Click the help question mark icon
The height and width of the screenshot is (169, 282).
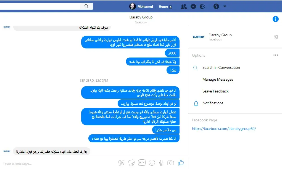click(x=216, y=6)
